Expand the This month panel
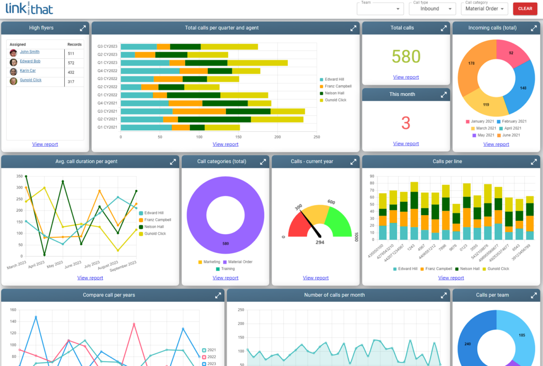The width and height of the screenshot is (543, 366). 444,94
